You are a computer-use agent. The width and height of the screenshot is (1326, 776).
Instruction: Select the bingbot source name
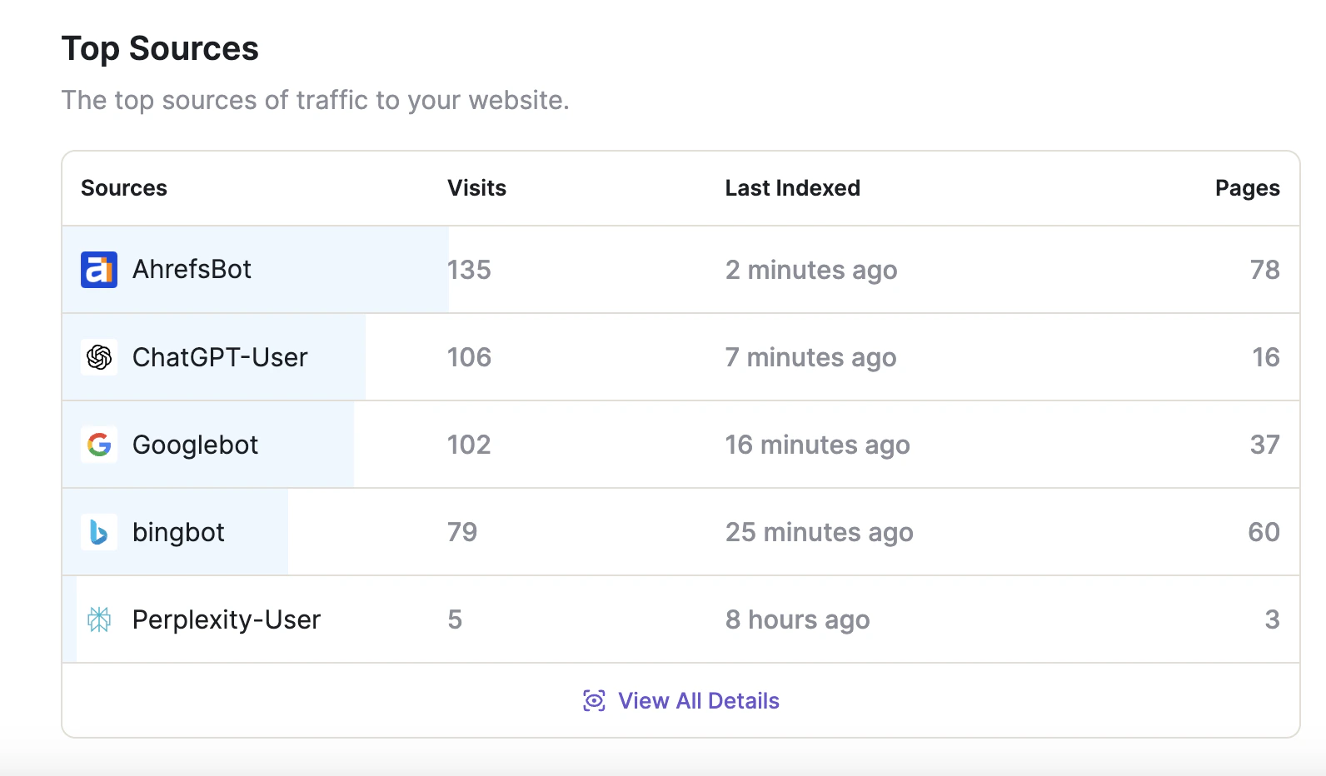(x=178, y=532)
